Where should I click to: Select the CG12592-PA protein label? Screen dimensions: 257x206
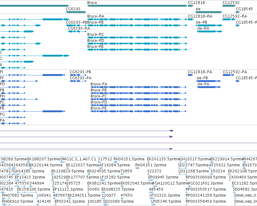pyautogui.click(x=235, y=72)
